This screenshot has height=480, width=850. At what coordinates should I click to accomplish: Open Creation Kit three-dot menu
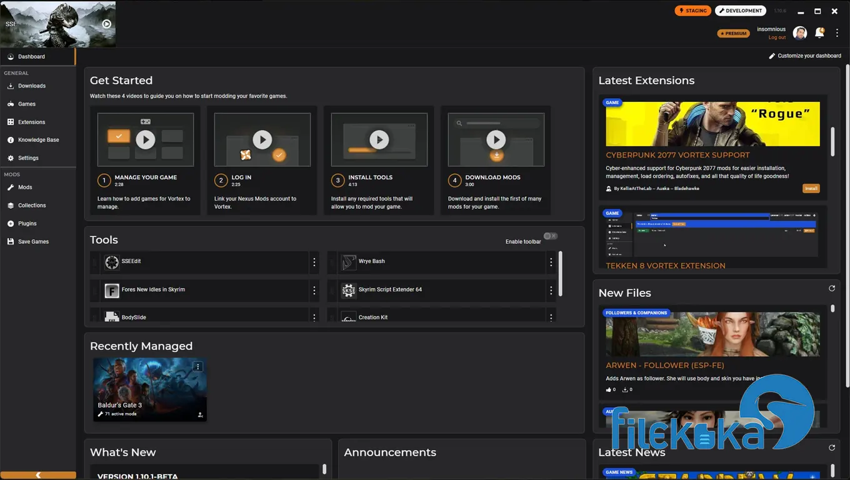click(551, 317)
